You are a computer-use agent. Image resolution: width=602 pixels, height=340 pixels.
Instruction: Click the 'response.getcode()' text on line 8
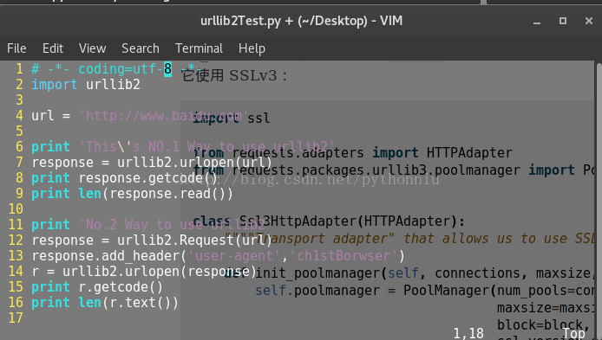[x=148, y=178]
